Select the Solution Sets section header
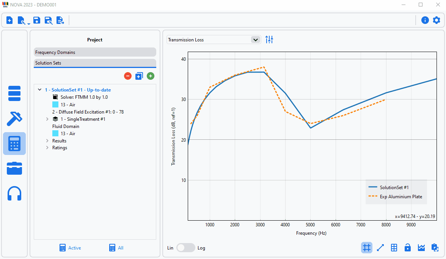 point(95,63)
